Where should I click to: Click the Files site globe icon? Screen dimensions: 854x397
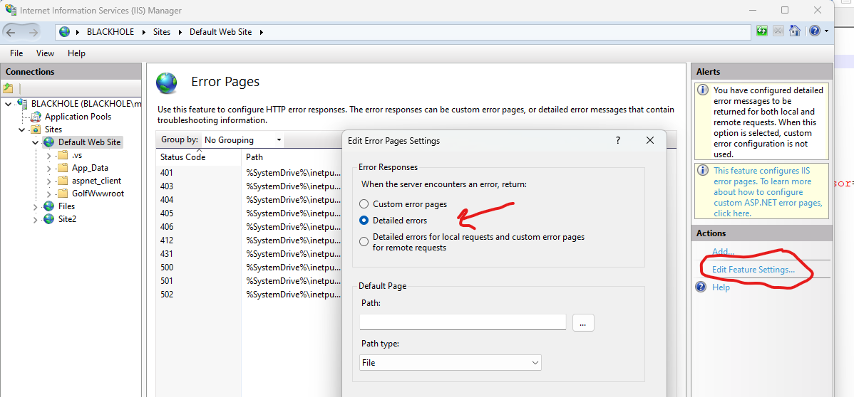point(49,206)
